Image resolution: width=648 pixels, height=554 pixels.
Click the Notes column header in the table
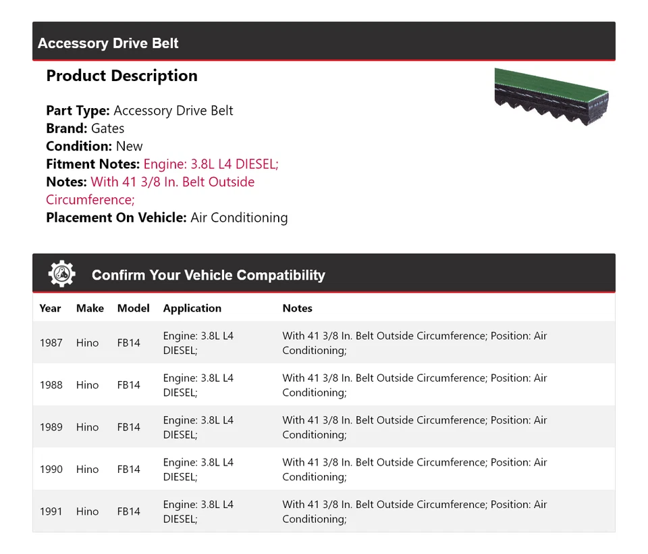[297, 308]
